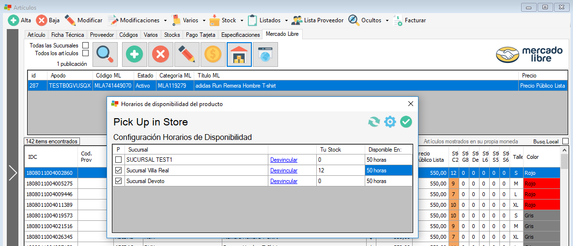The image size is (573, 246).
Task: Click the refresh arrows icon in dialog
Action: (374, 122)
